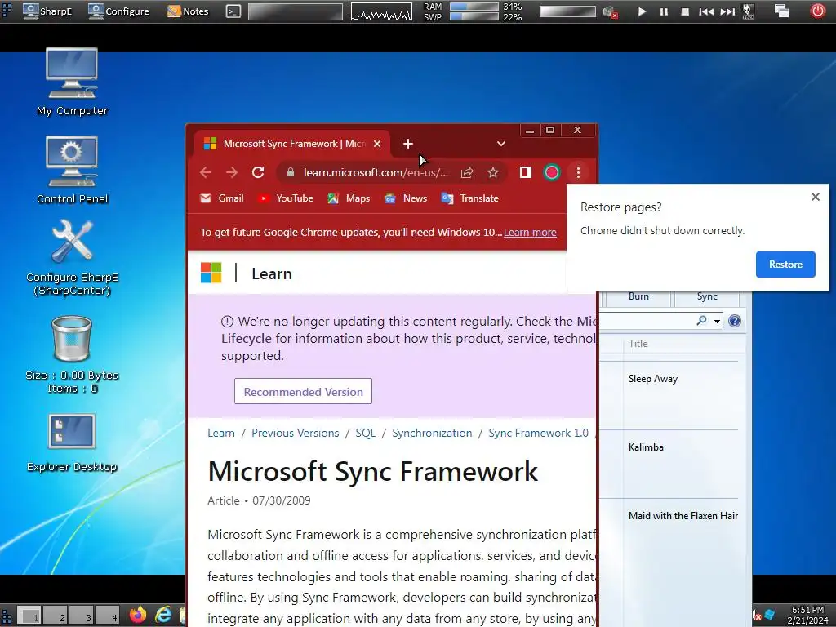
Task: Click the CPU activity graph monitor
Action: click(x=381, y=11)
